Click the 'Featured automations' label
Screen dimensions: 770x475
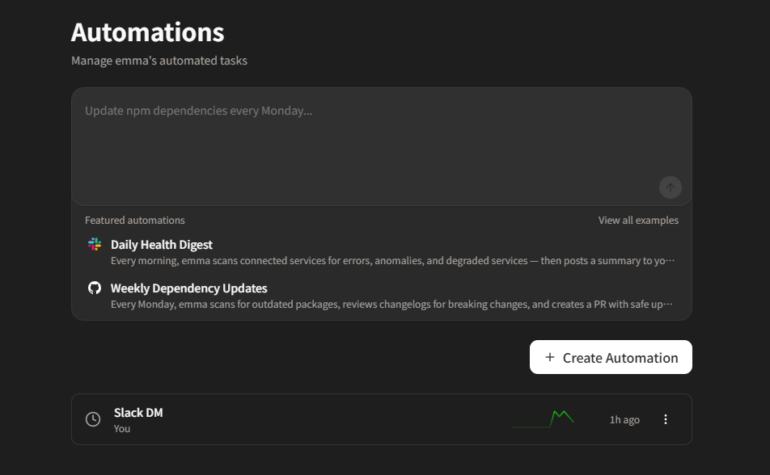click(x=135, y=221)
